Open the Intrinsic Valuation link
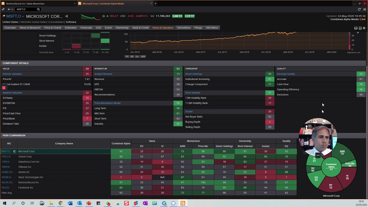This screenshot has height=207, width=368. tap(12, 74)
